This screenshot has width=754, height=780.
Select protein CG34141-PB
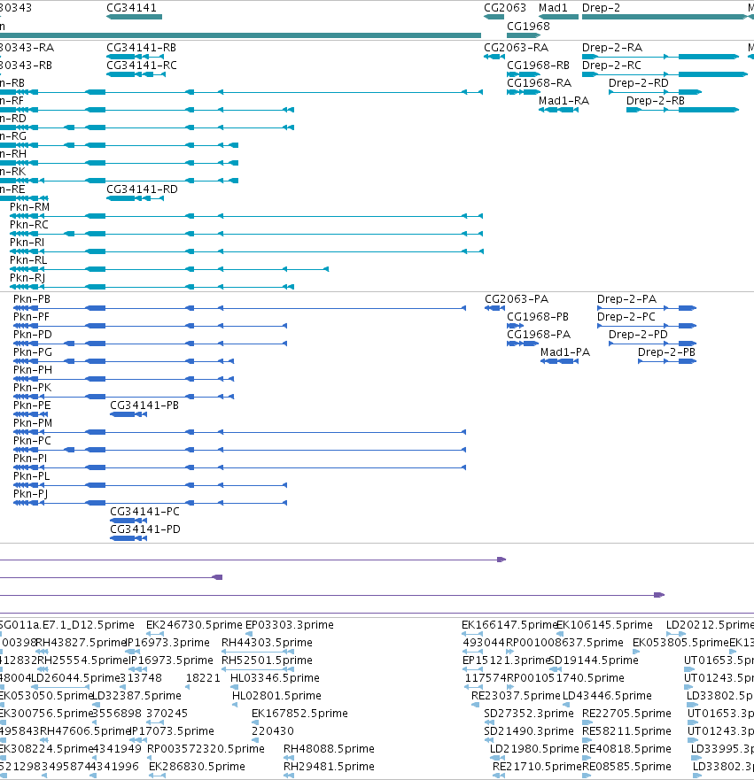coord(144,405)
